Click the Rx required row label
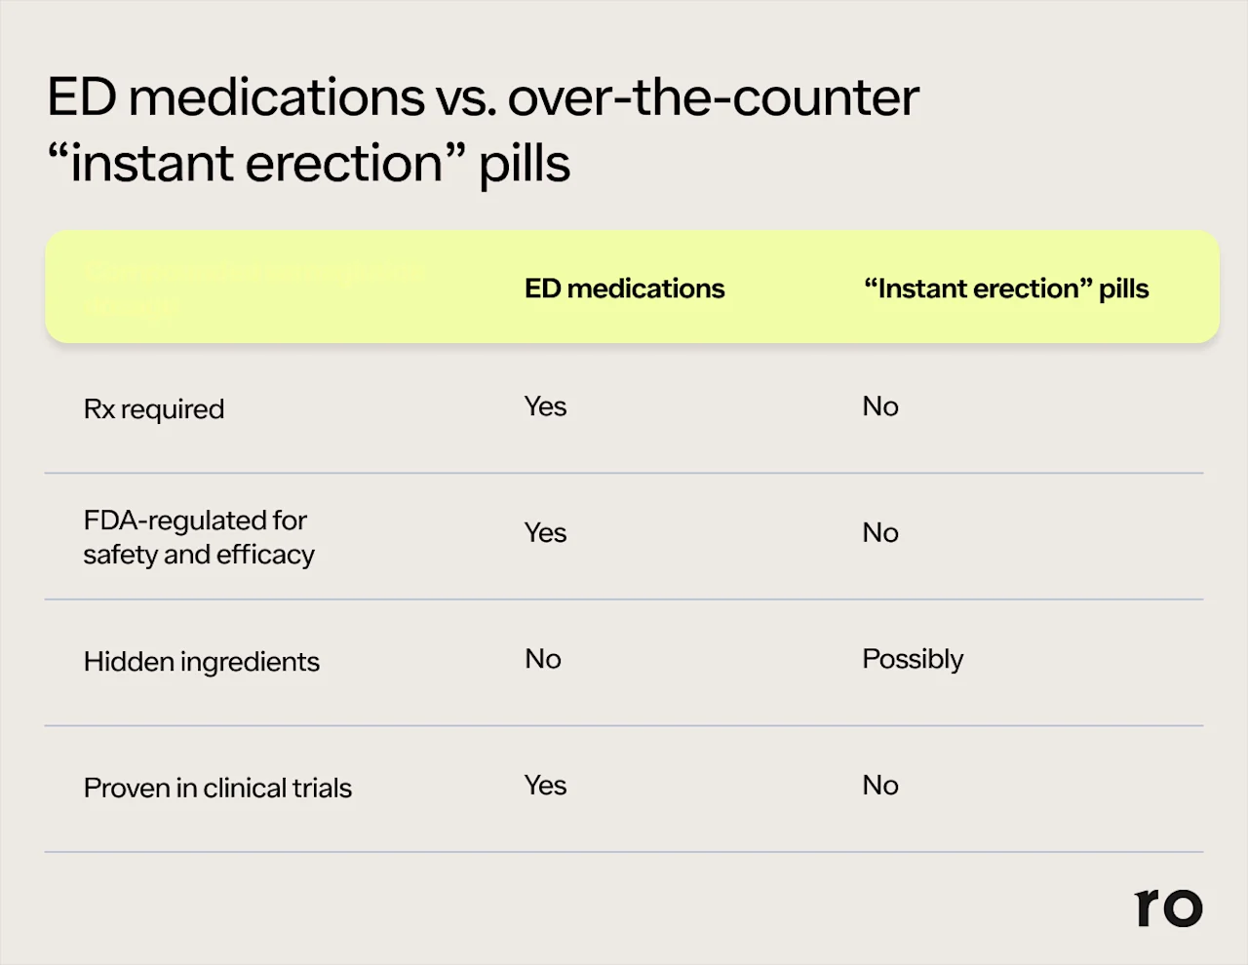 point(154,408)
